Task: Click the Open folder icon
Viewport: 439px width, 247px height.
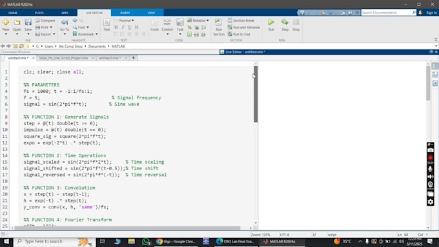Action: point(17,23)
